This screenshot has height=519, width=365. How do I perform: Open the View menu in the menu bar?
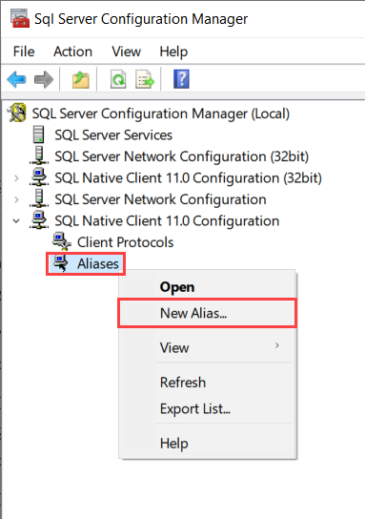tap(127, 52)
